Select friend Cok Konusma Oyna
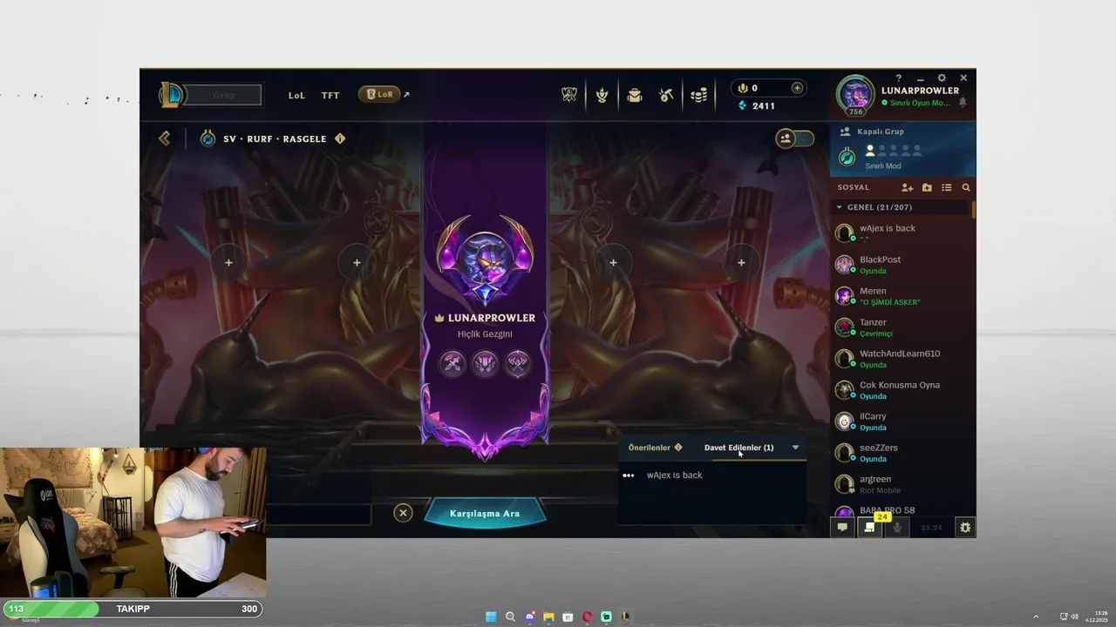Screen dimensions: 1116x627 [x=902, y=390]
